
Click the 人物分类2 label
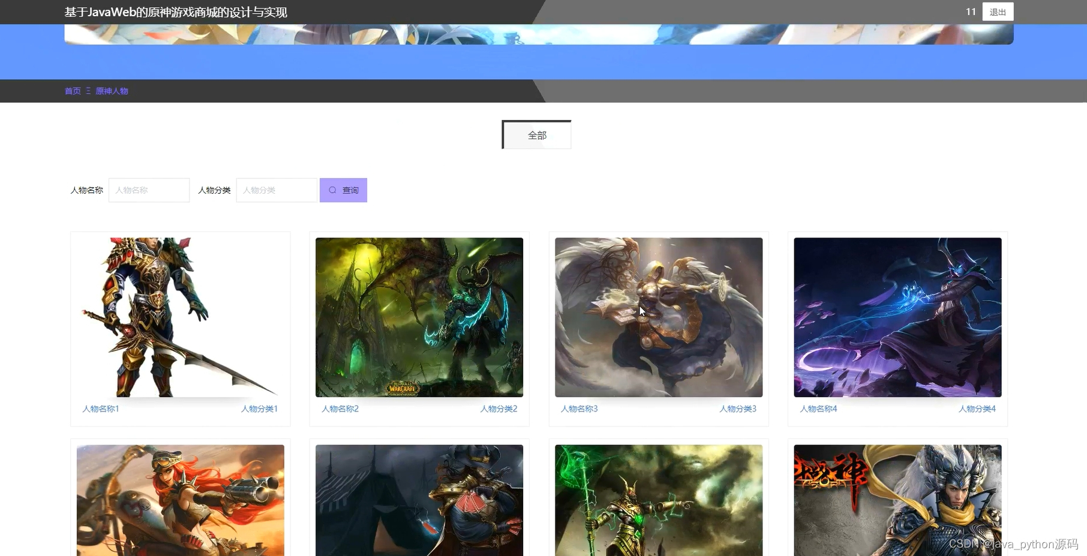[499, 409]
